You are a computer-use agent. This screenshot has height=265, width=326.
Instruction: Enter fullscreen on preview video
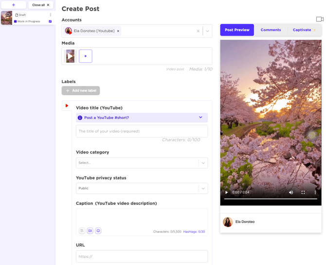303,192
